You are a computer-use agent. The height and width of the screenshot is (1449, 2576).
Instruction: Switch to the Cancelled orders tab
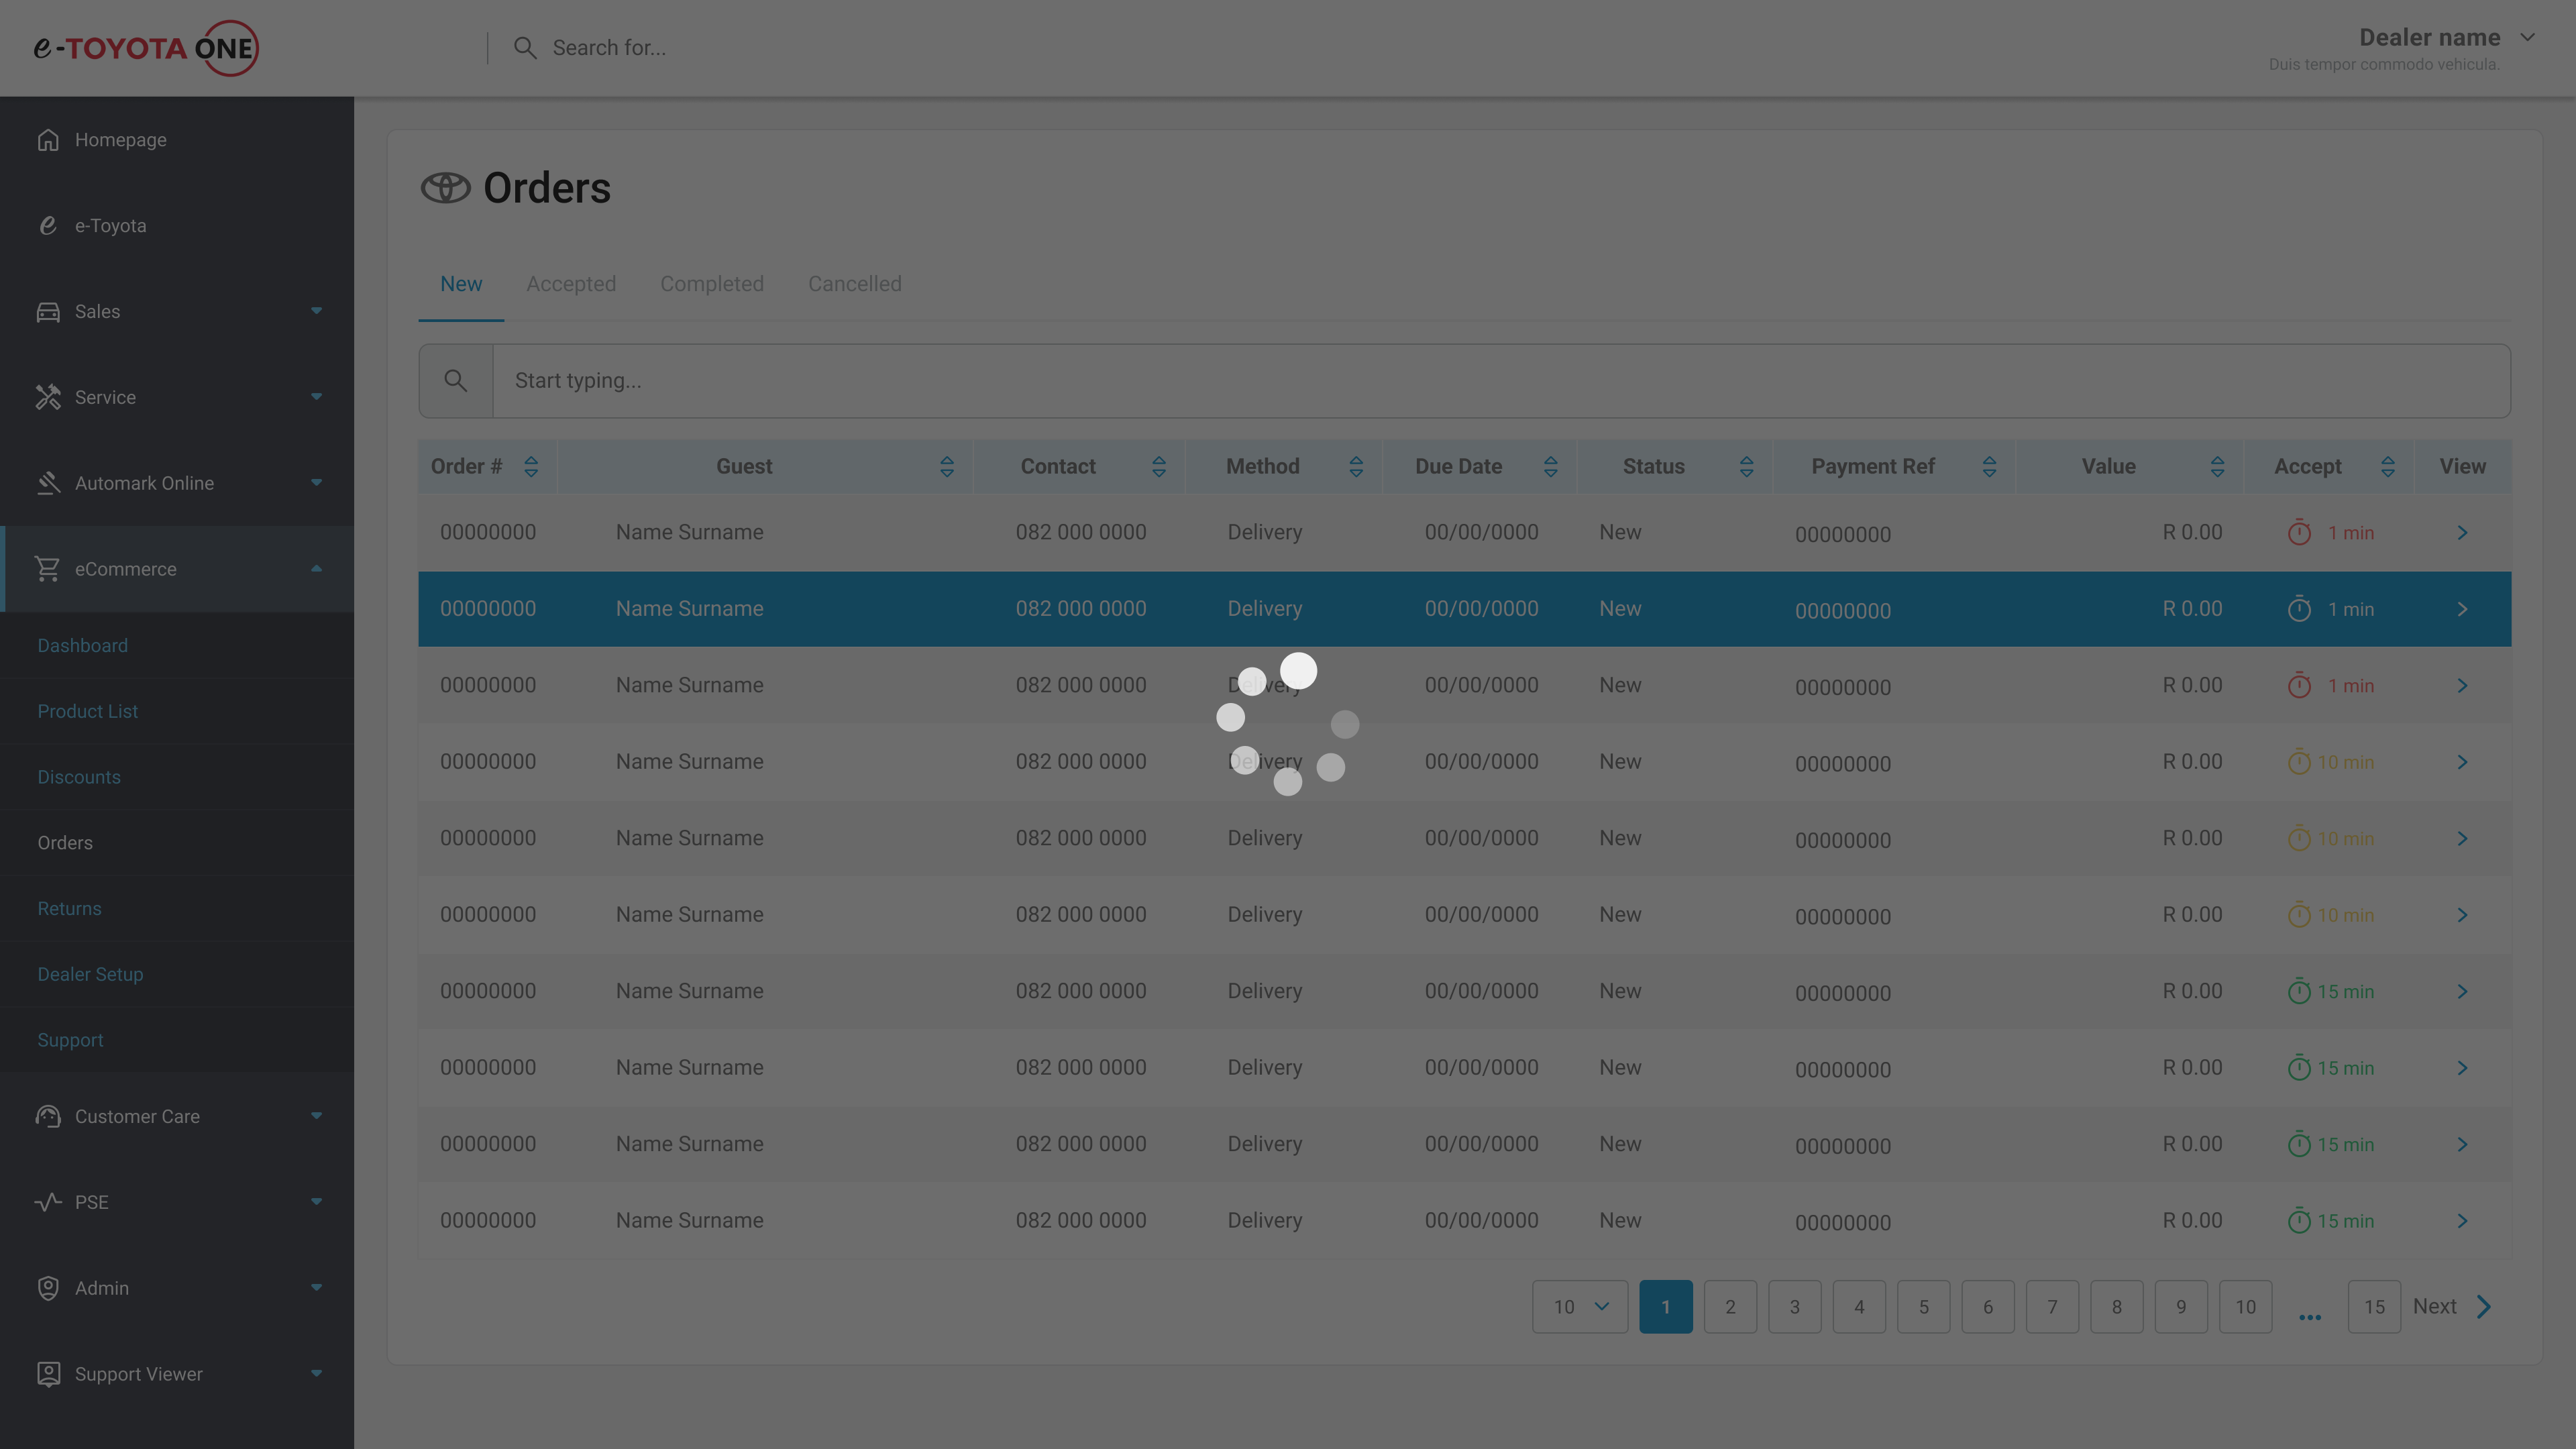[854, 284]
